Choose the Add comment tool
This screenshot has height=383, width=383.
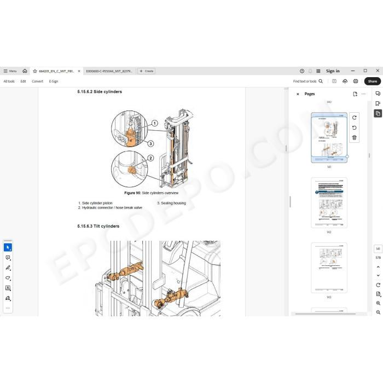(x=8, y=258)
